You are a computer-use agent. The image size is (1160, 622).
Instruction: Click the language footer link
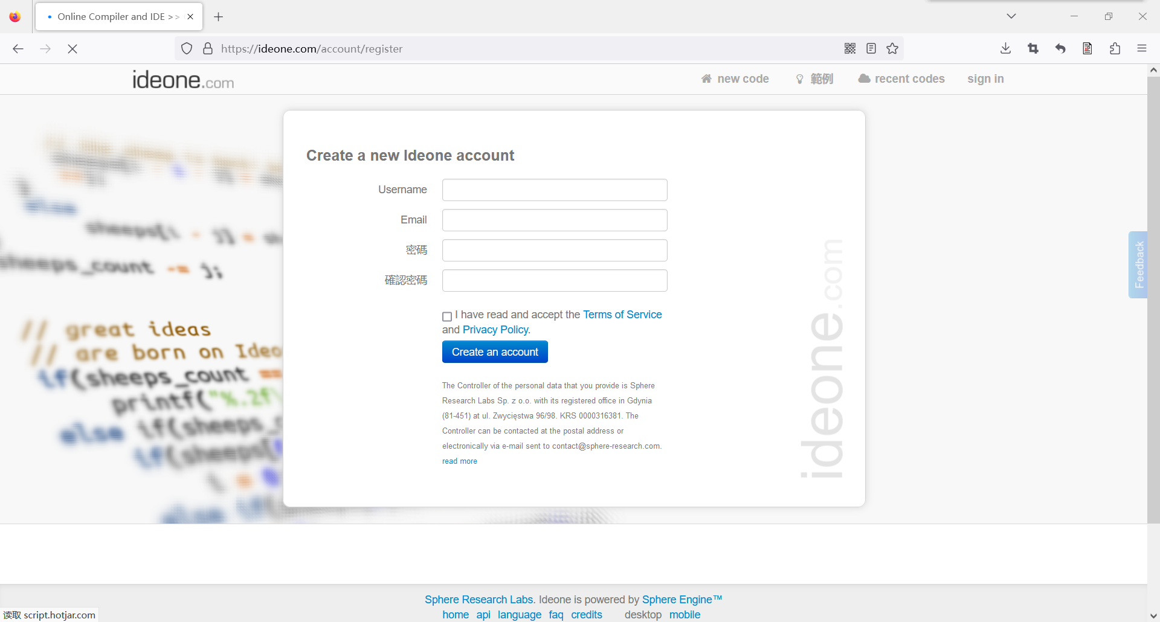(x=520, y=615)
